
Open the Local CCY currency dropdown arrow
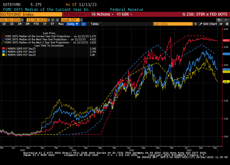point(82,20)
